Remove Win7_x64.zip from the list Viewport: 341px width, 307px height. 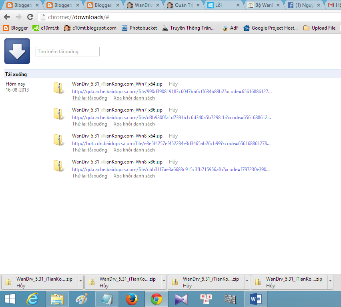[x=134, y=98]
